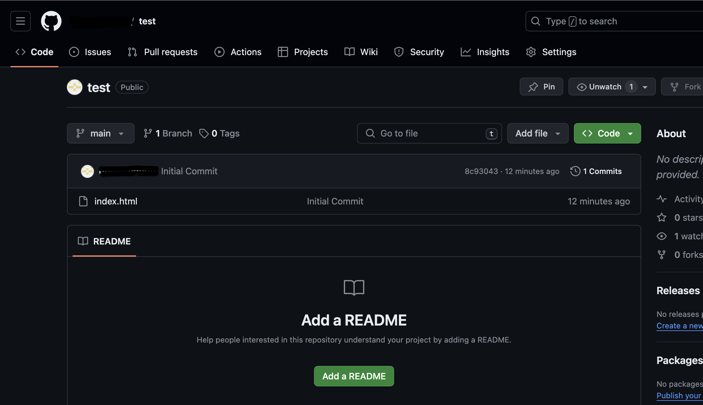
Task: Open the hamburger navigation menu
Action: pos(21,21)
